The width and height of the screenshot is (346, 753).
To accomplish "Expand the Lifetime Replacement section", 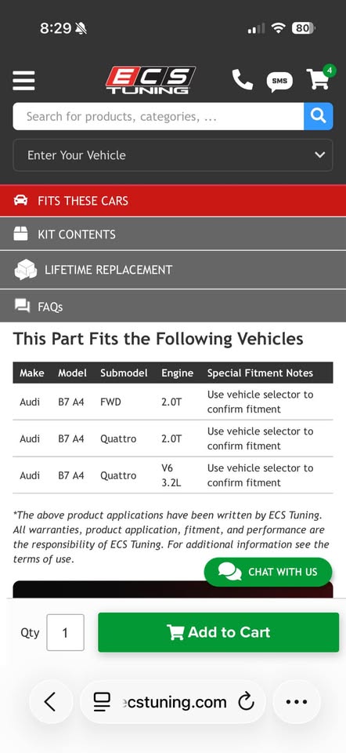I will [173, 270].
